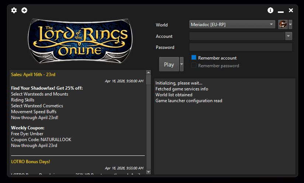Open the LOTRO Bonus Days! headline
304x183 pixels.
(31, 162)
